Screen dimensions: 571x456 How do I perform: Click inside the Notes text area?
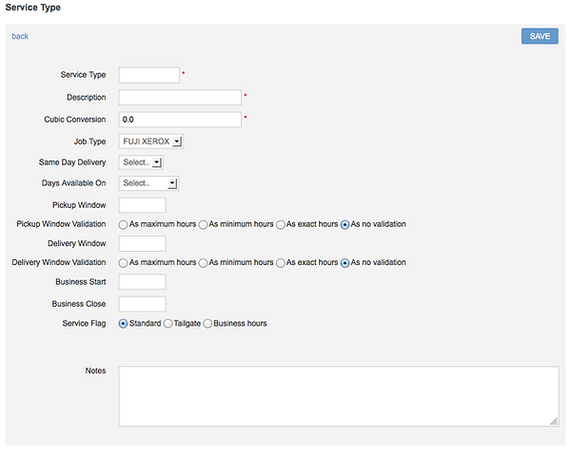339,396
